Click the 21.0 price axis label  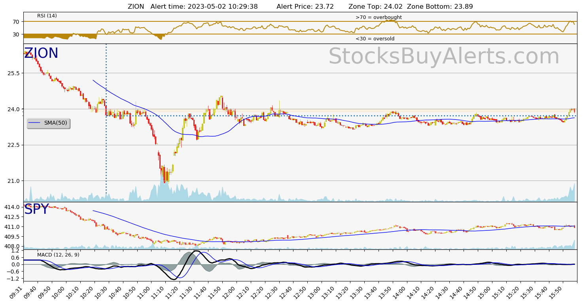pyautogui.click(x=13, y=181)
